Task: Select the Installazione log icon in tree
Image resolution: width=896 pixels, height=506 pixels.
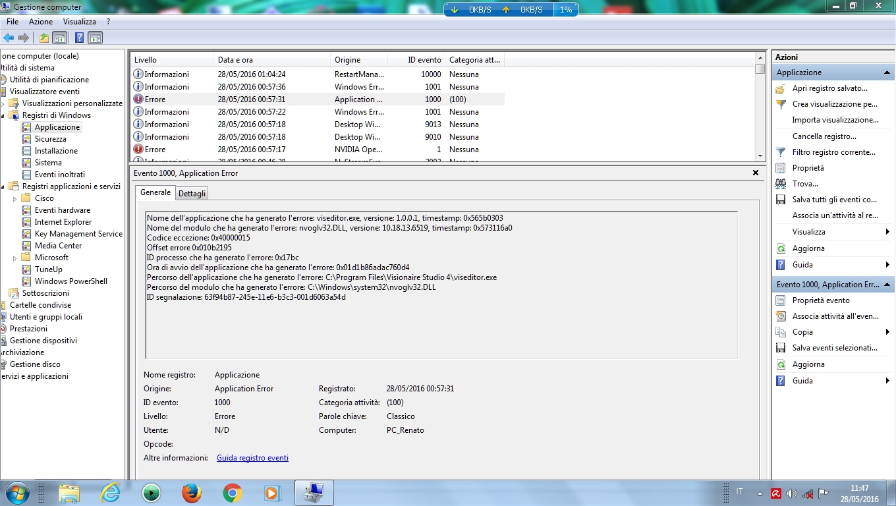Action: click(26, 151)
